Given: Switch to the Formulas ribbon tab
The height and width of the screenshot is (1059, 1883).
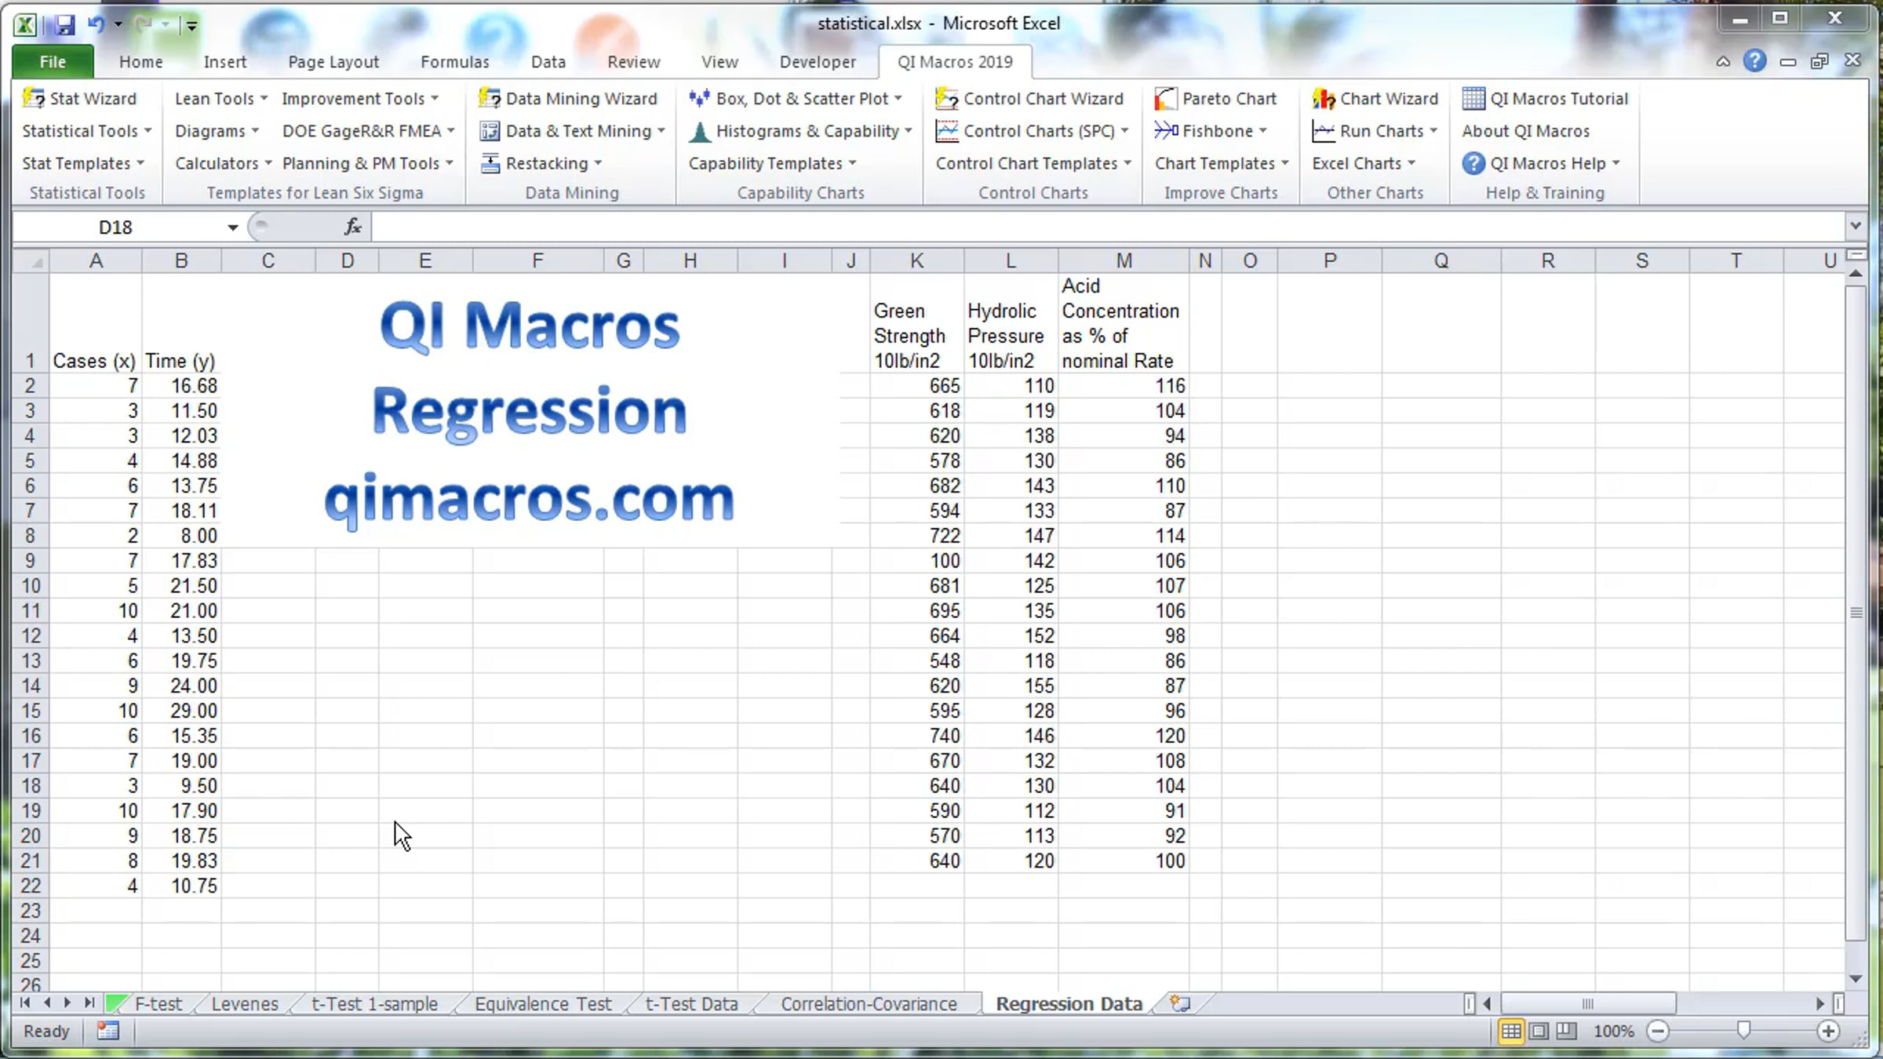Looking at the screenshot, I should click(x=455, y=62).
